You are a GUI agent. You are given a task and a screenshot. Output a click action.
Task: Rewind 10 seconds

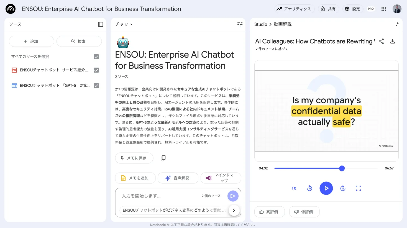(310, 188)
